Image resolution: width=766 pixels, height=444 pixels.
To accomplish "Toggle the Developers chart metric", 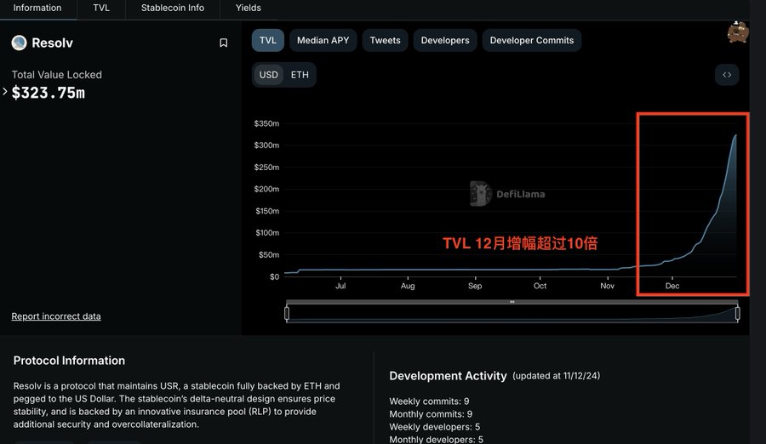I will (x=445, y=41).
